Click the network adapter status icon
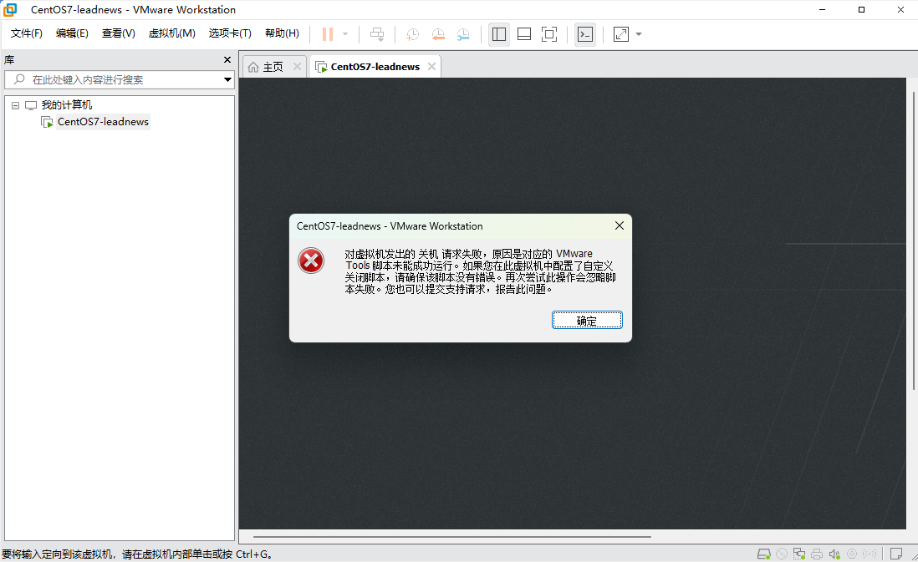The image size is (918, 562). tap(799, 553)
